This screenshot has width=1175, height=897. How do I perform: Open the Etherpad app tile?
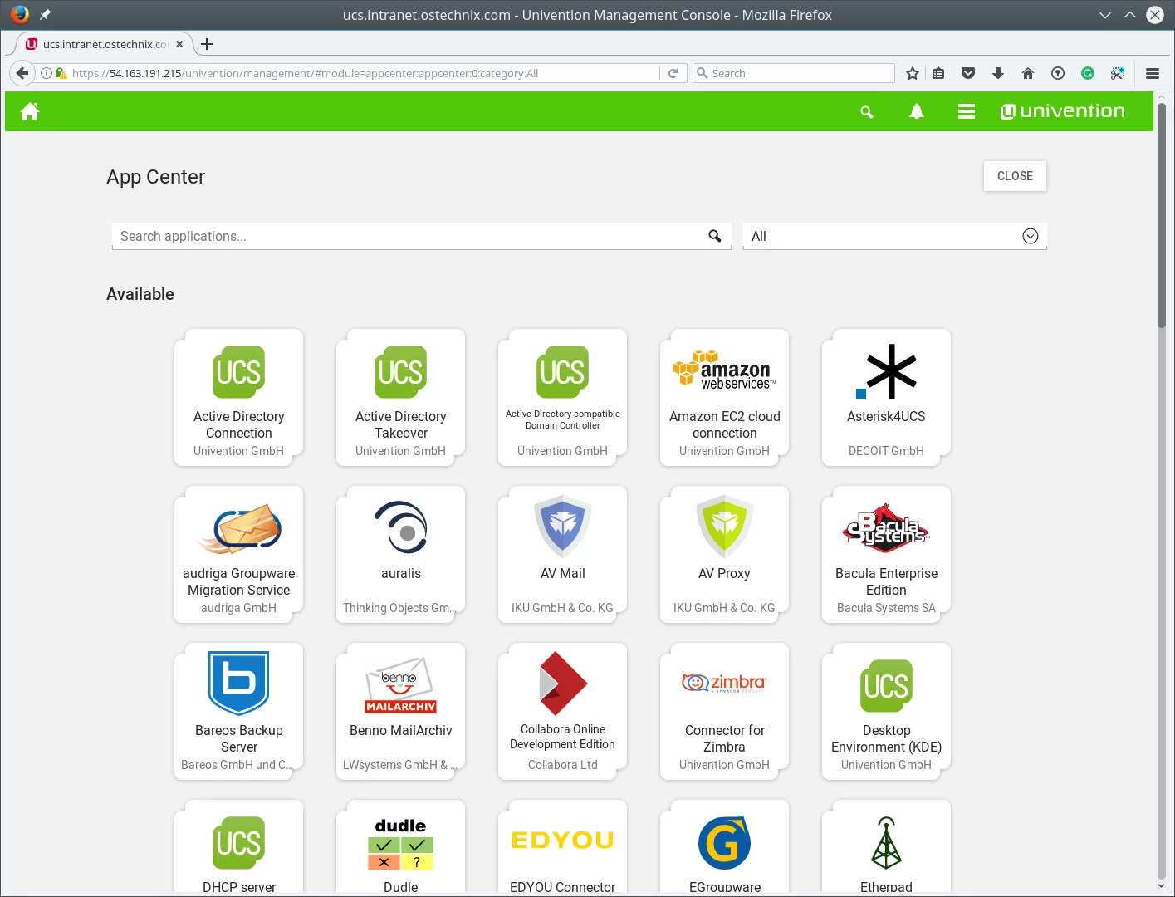click(886, 847)
